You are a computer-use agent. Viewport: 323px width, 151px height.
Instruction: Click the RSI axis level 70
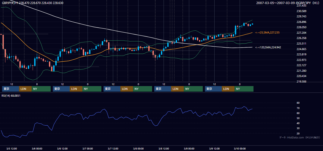pos(298,108)
